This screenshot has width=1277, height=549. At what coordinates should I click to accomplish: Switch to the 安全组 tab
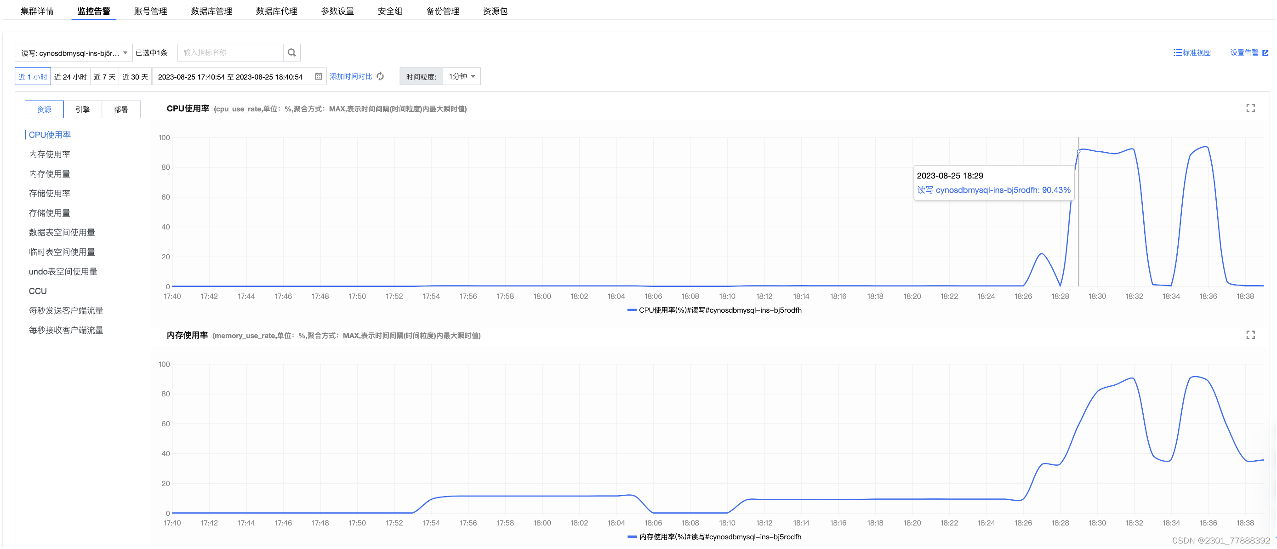click(x=390, y=11)
